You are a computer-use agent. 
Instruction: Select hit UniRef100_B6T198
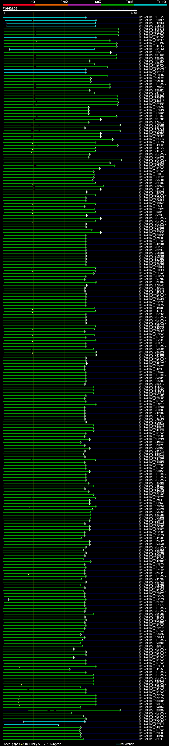pos(152,105)
